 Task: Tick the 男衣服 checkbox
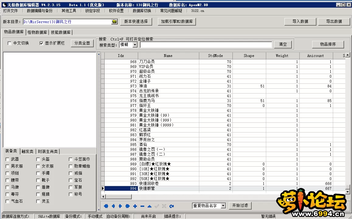pyautogui.click(x=7, y=166)
